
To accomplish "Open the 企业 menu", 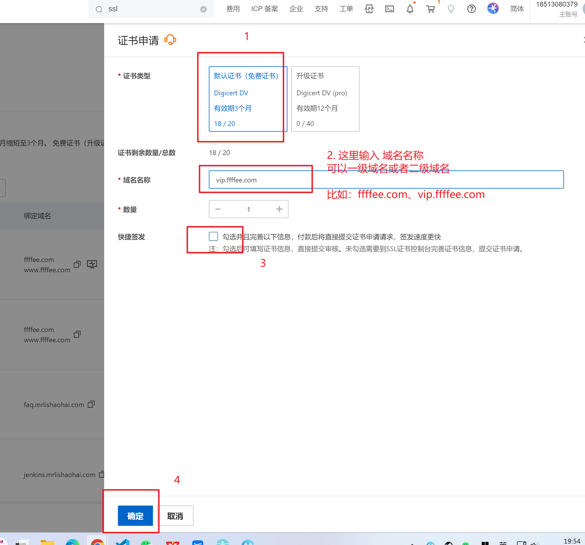I will click(x=296, y=9).
